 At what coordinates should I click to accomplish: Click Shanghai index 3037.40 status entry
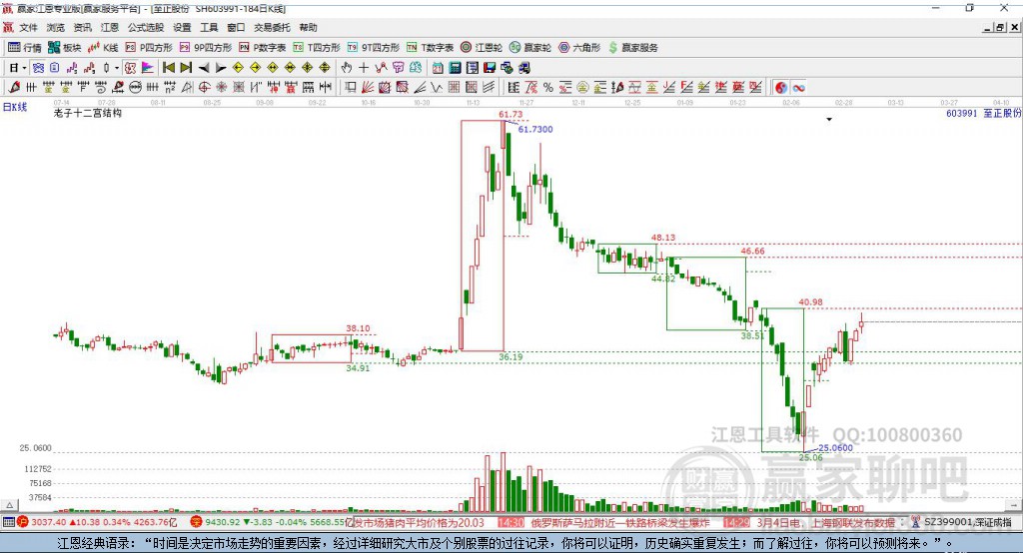point(97,522)
